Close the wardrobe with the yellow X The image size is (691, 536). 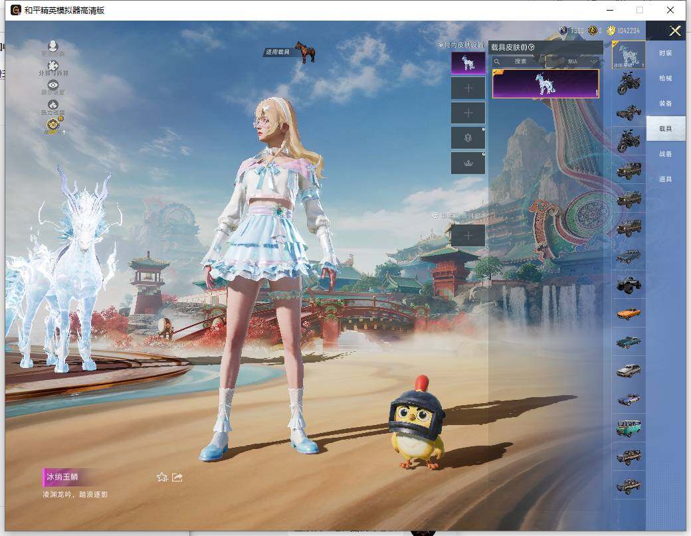click(675, 31)
